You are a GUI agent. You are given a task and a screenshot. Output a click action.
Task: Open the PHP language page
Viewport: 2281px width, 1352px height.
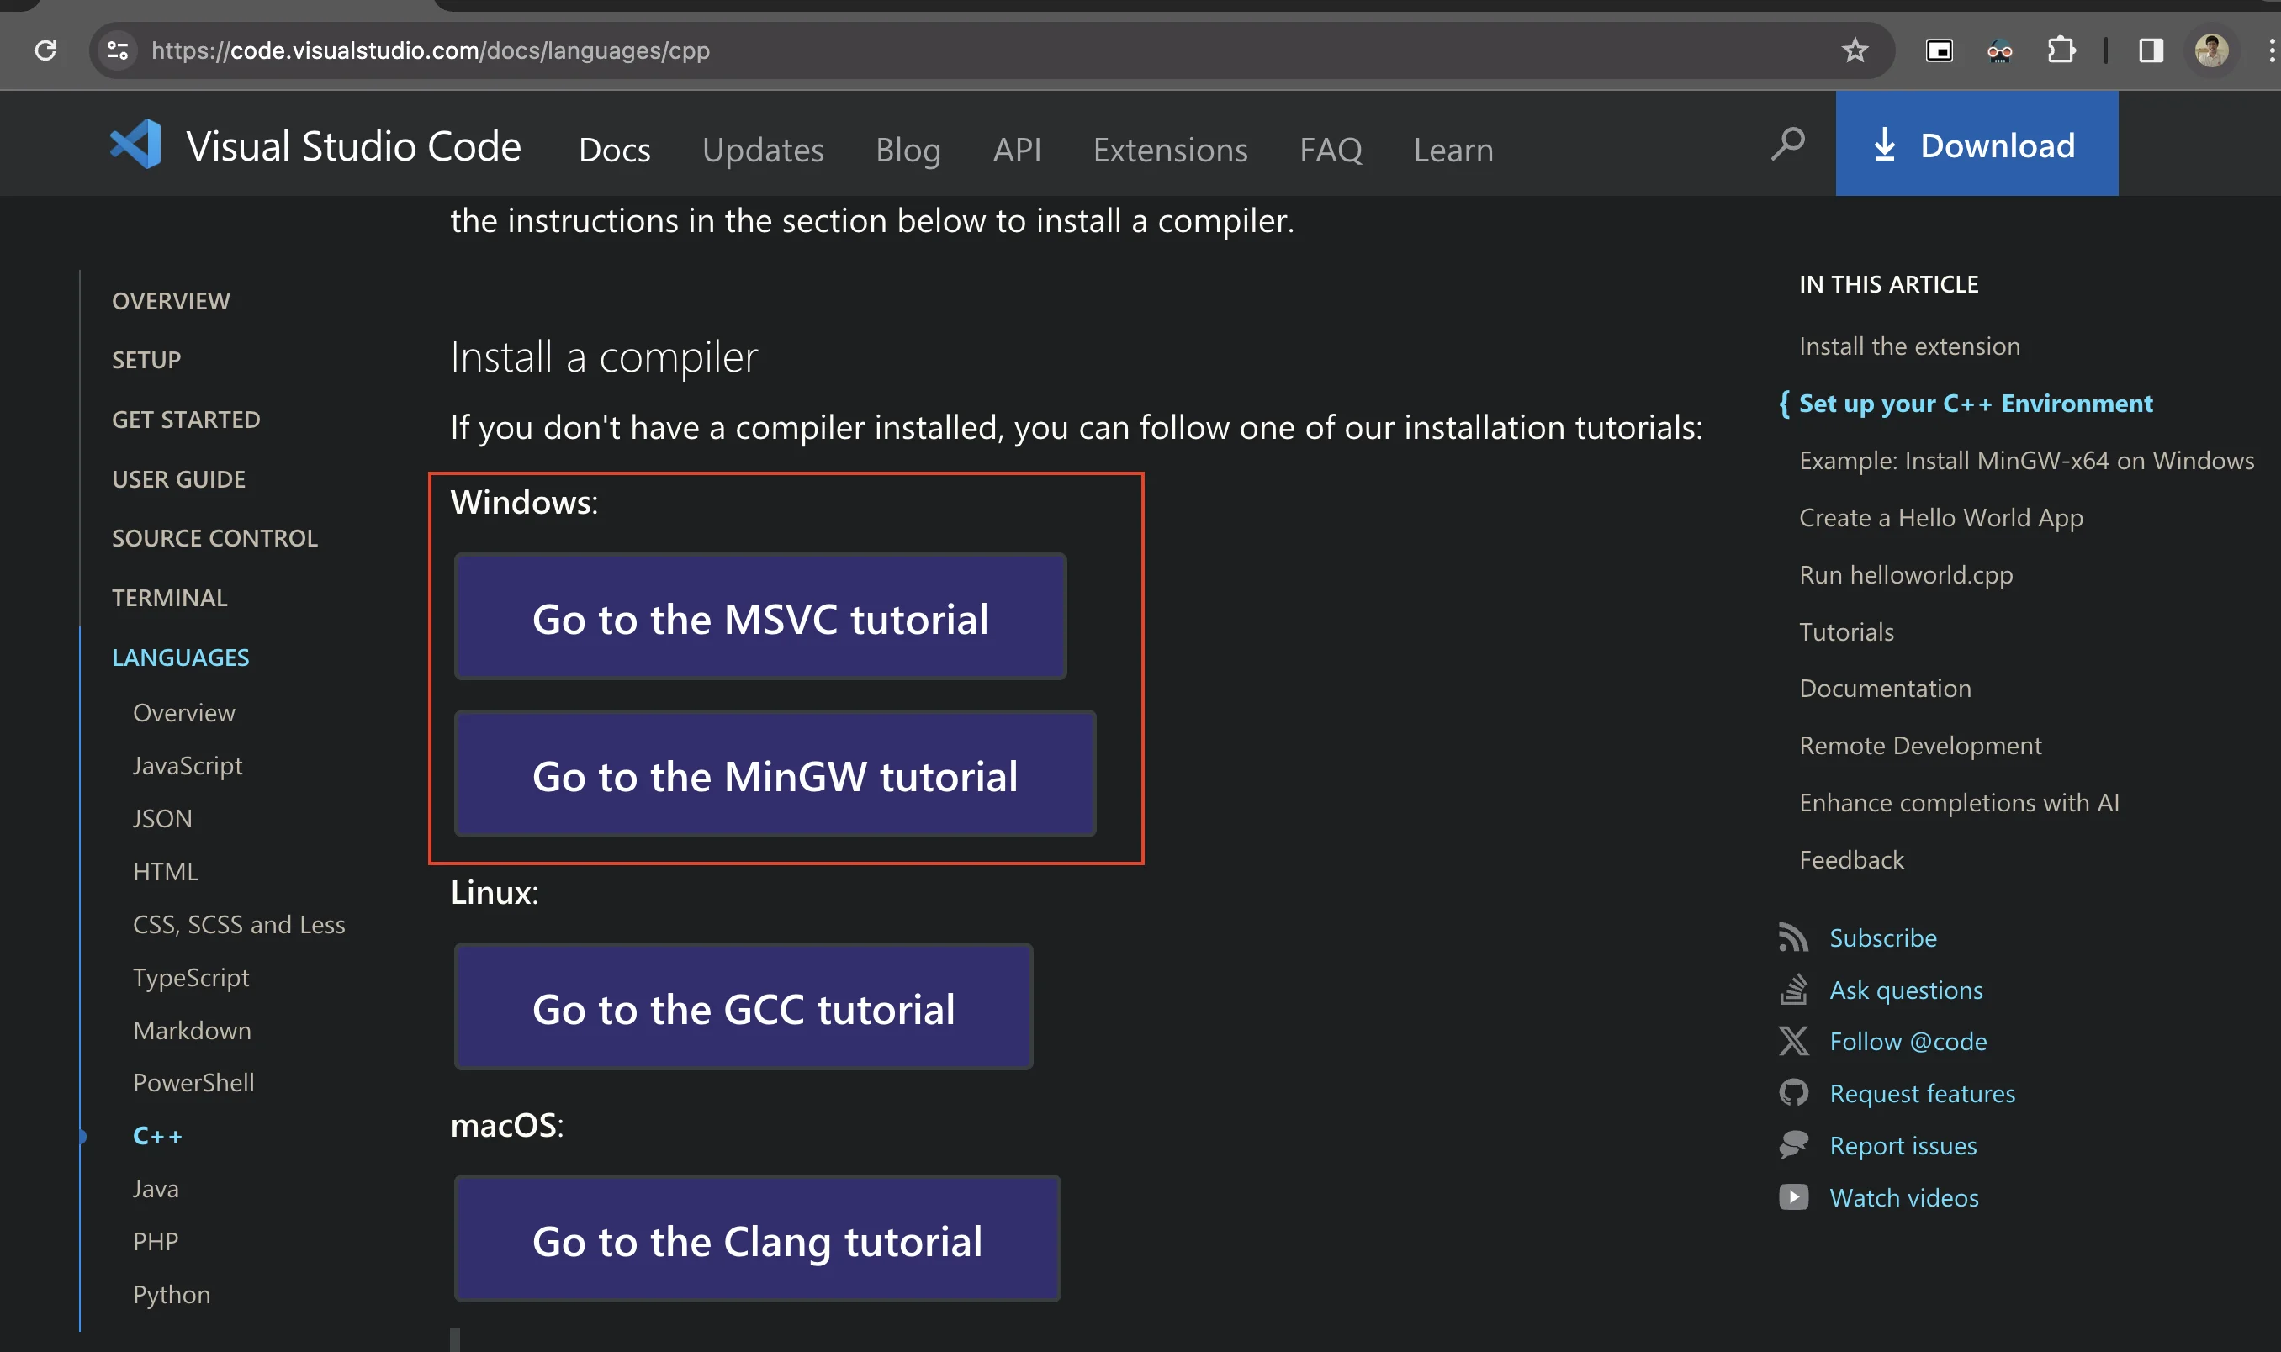pyautogui.click(x=155, y=1242)
